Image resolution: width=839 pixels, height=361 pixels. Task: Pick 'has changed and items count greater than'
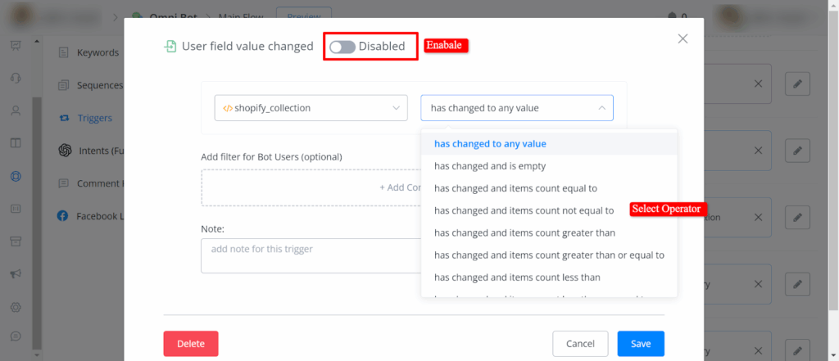coord(524,232)
